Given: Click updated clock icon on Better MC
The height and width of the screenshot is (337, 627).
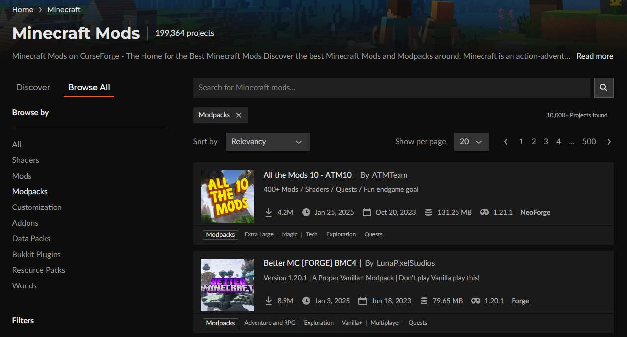Looking at the screenshot, I should click(306, 301).
